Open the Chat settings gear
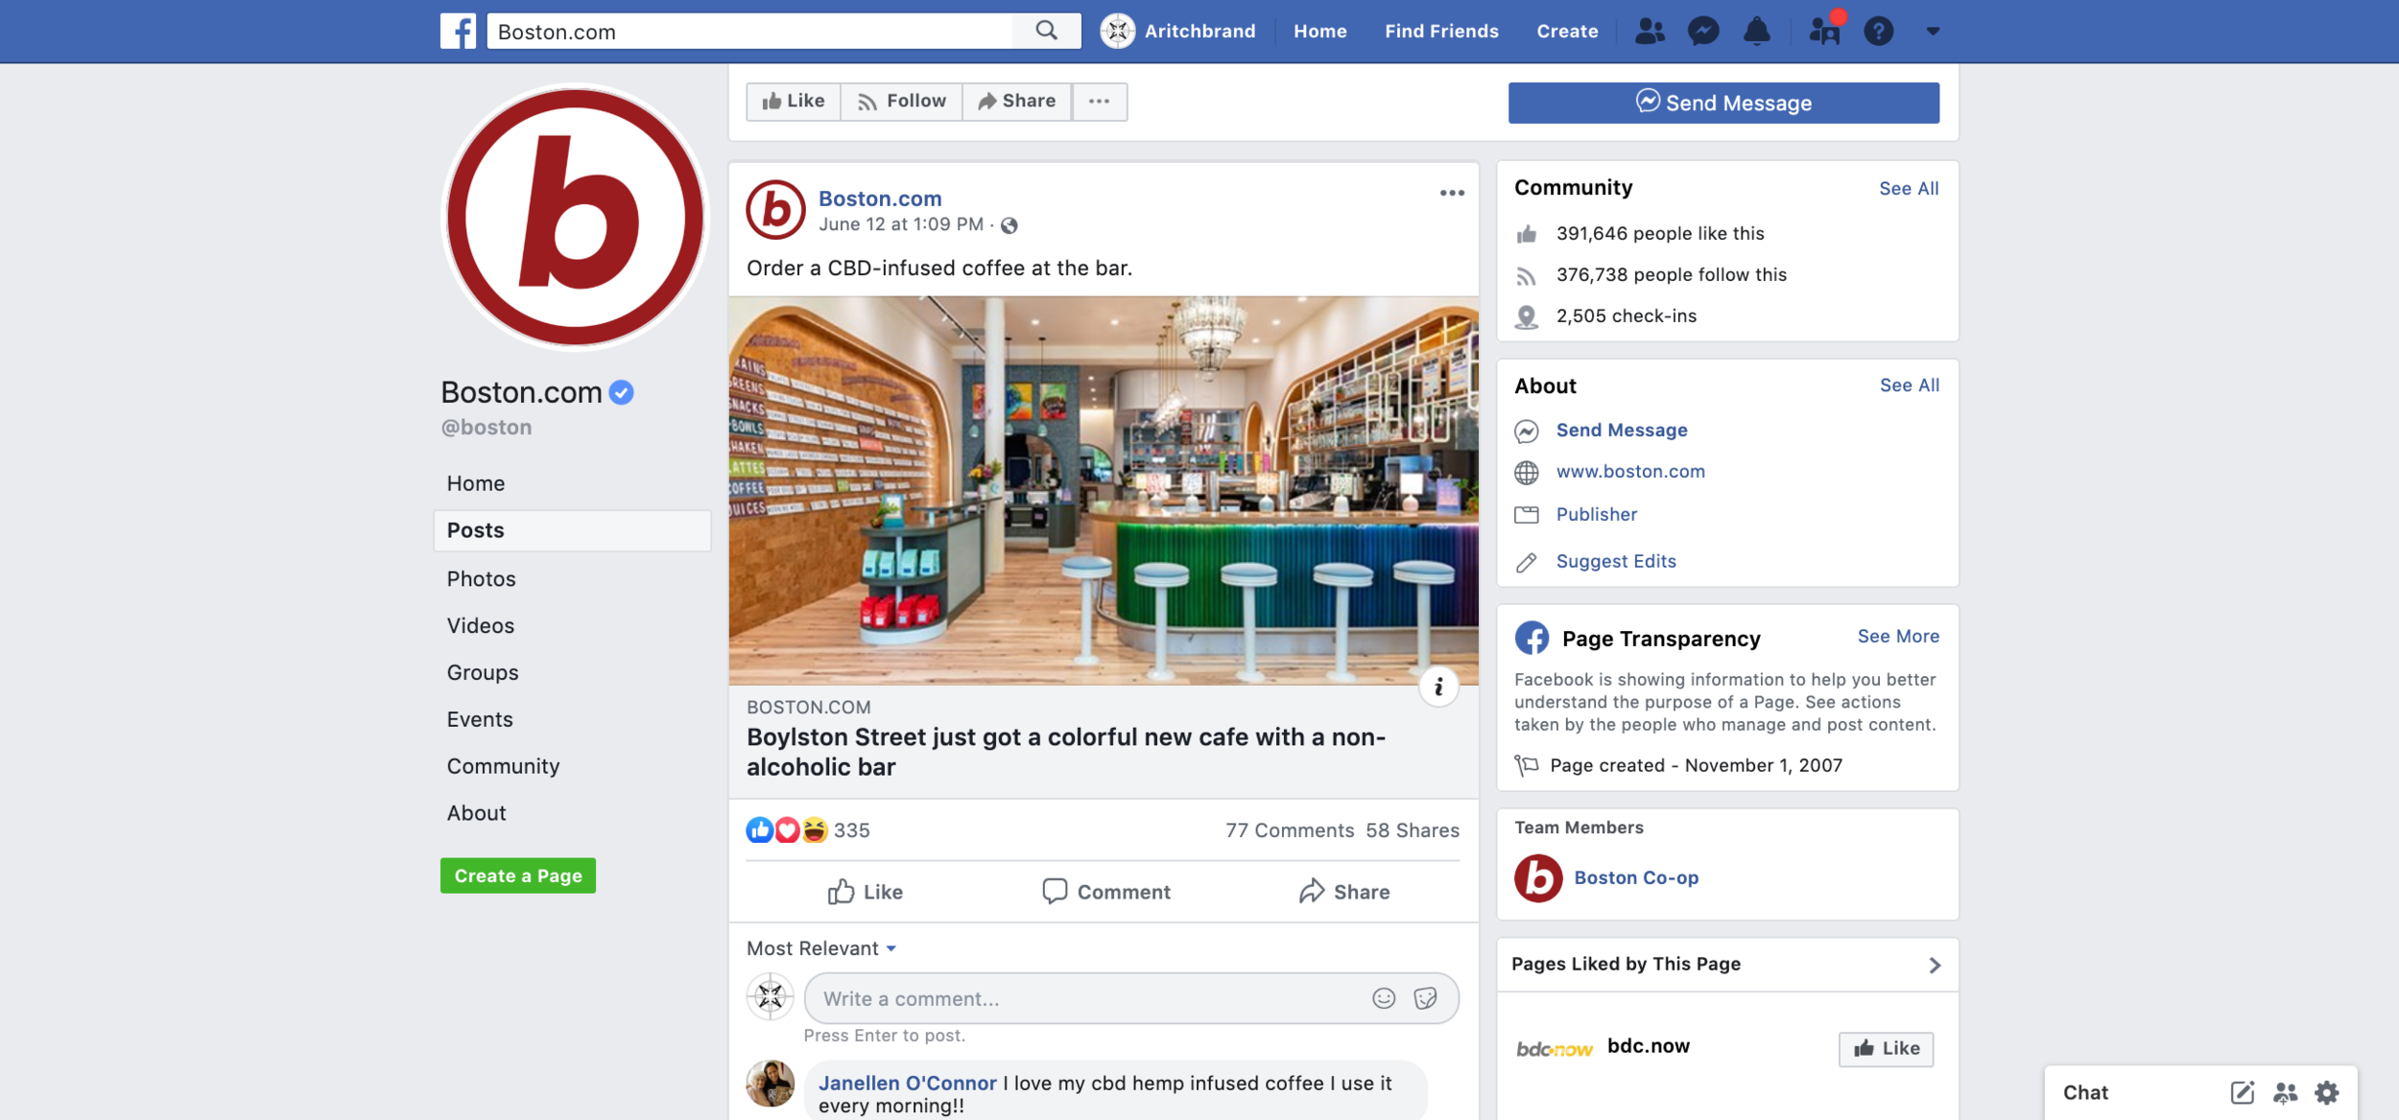2399x1120 pixels. pos(2327,1092)
